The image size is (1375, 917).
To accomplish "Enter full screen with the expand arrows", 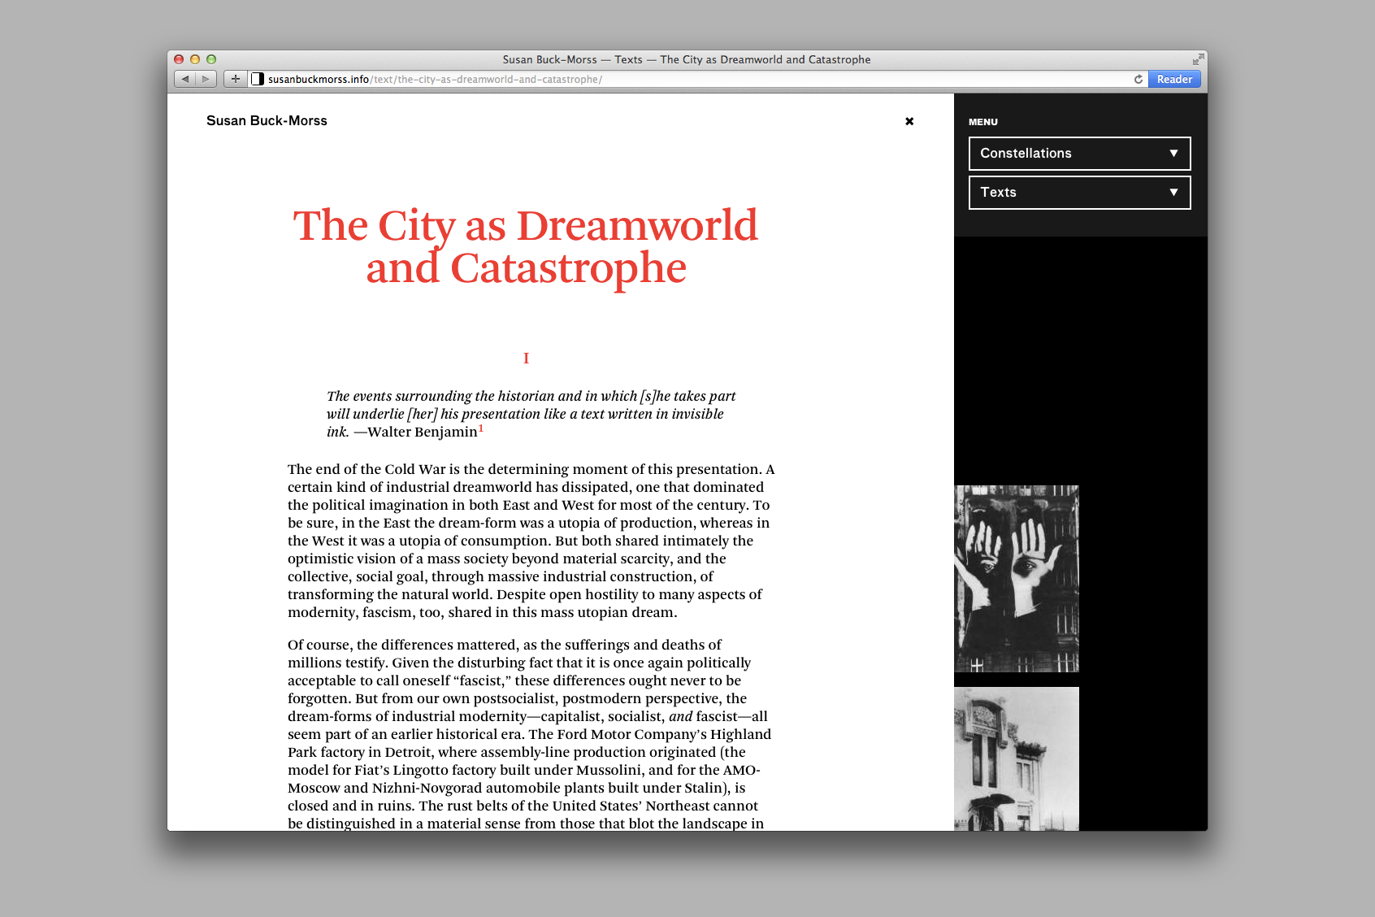I will tap(1198, 59).
